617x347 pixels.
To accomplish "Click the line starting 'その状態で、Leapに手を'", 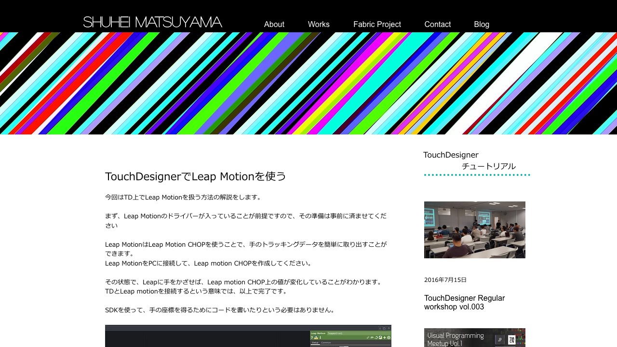I will point(243,282).
